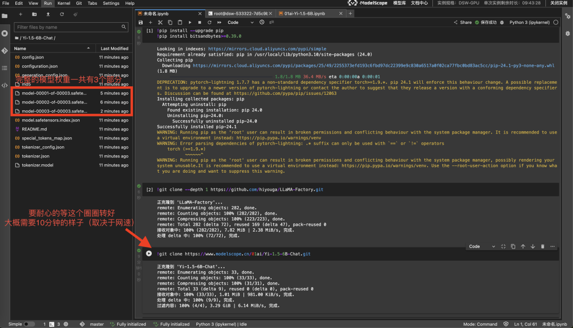Run the Yi-1.5-6B-Chat git clone cell
The image size is (573, 328).
click(x=149, y=254)
